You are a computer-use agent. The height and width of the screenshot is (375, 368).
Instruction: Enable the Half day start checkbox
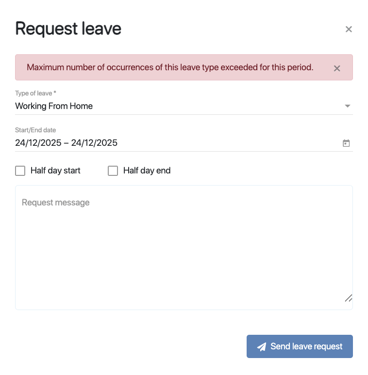(20, 171)
